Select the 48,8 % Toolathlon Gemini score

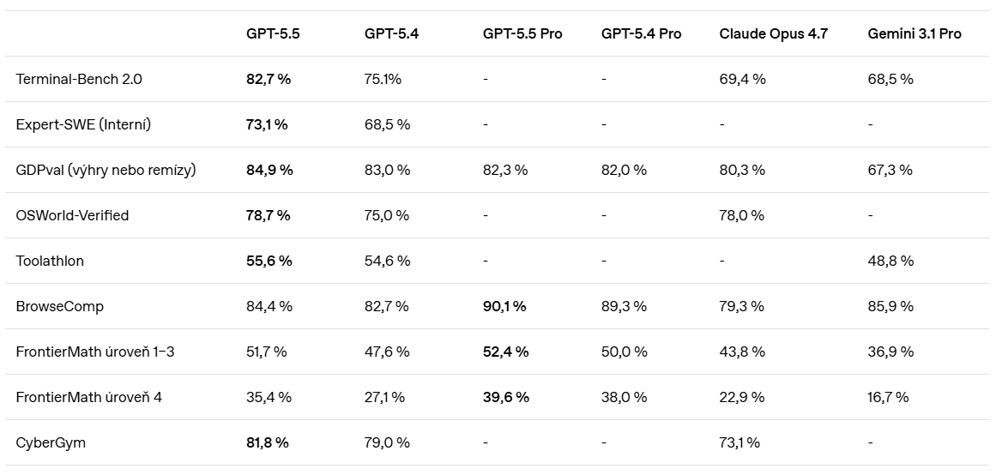(x=890, y=261)
